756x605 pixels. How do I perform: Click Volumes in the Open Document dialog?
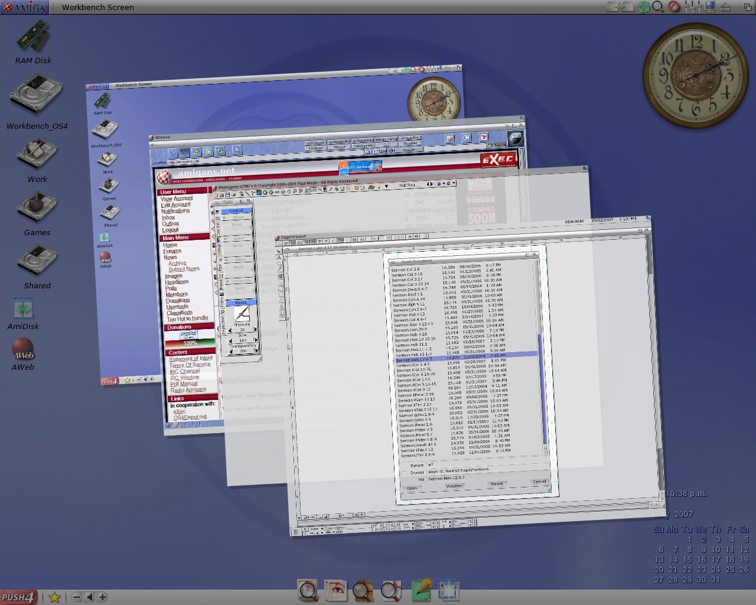[454, 486]
